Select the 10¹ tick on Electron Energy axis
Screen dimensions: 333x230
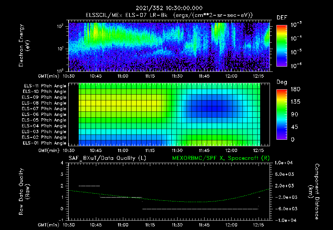[x=60, y=49]
